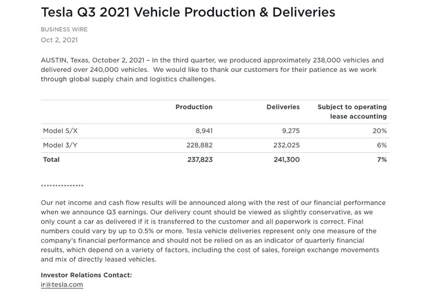The image size is (429, 297).
Task: Click the Total row label
Action: point(51,160)
